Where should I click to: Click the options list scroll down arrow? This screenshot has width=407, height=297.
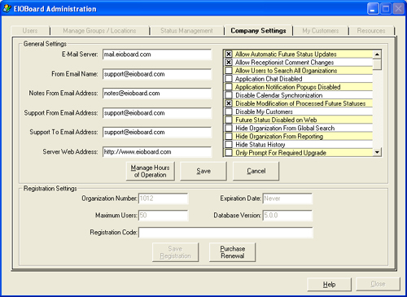pos(377,152)
